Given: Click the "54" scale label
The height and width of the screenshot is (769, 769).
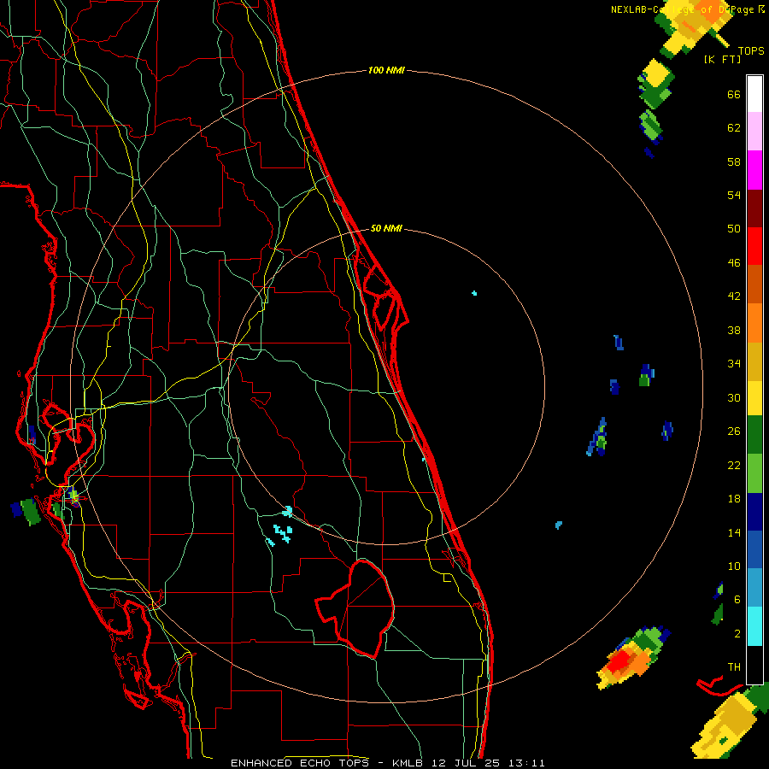Looking at the screenshot, I should (734, 195).
